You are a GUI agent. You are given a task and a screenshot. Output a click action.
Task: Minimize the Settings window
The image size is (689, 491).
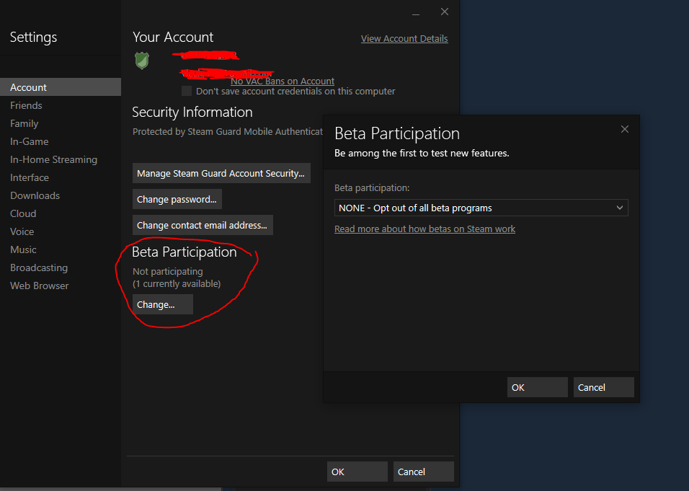pyautogui.click(x=417, y=13)
